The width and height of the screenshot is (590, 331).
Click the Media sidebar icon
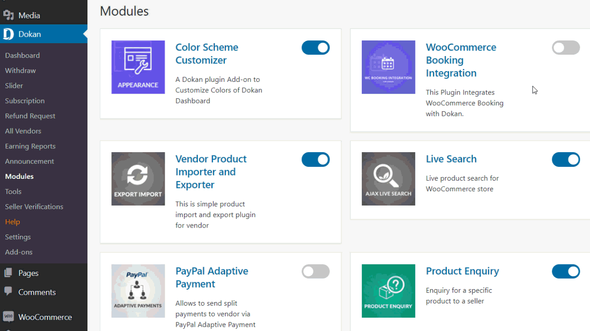click(8, 15)
